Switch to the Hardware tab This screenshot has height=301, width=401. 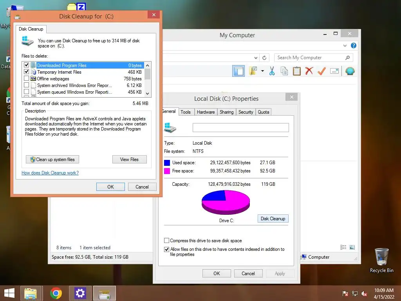[x=206, y=112]
